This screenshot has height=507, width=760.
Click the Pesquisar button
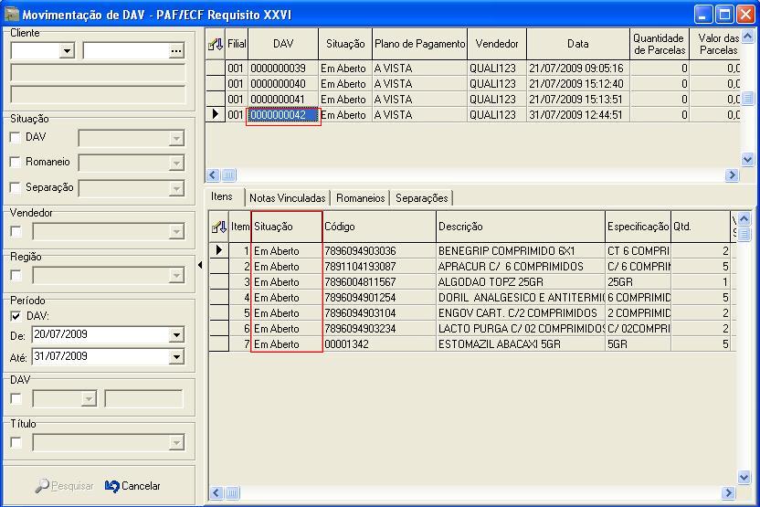[64, 486]
